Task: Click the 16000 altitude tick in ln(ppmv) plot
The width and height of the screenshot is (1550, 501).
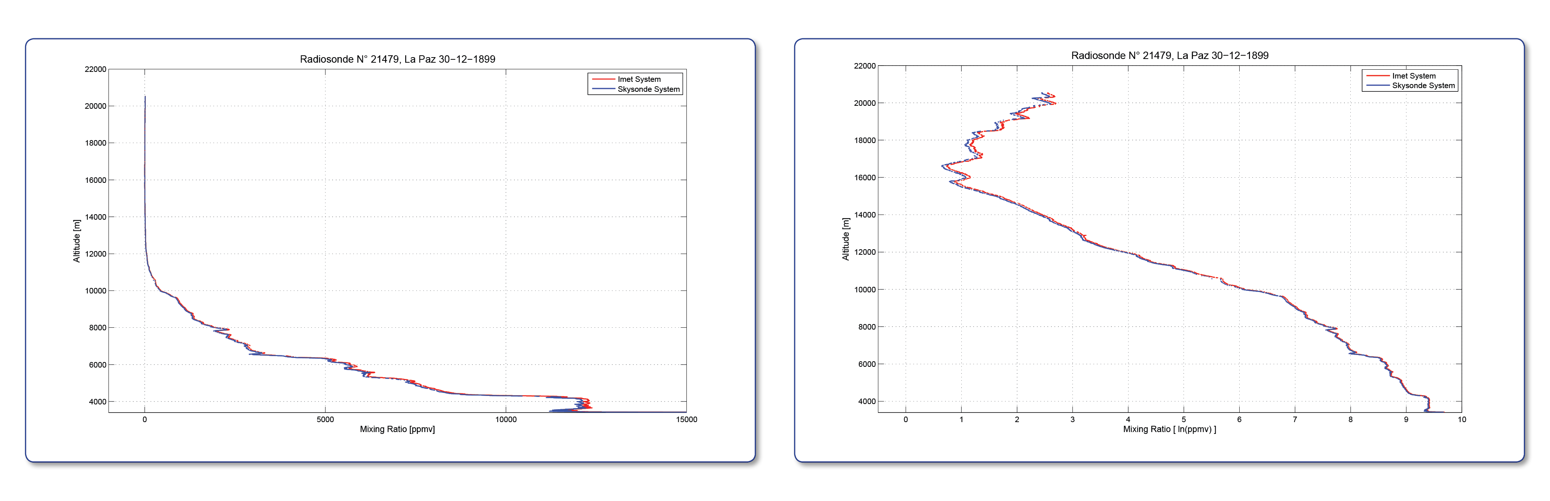Action: tap(865, 177)
